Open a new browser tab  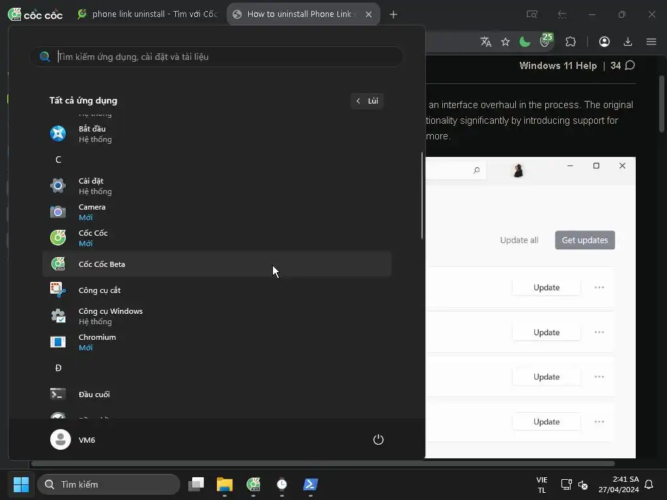(x=393, y=14)
